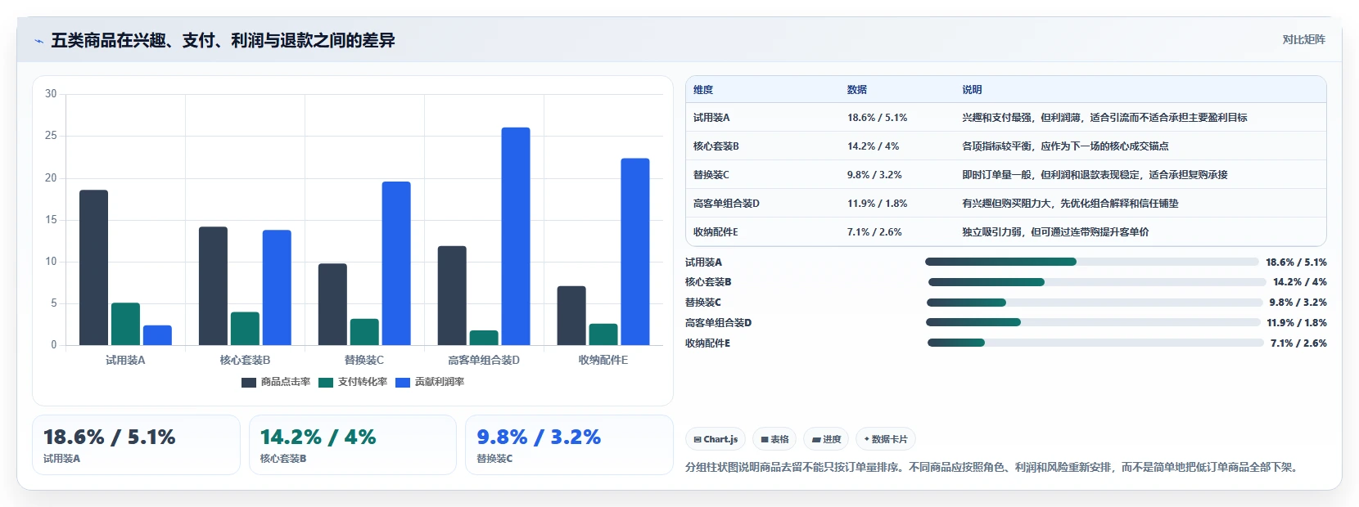Click 核心套装B green 支付转化率 bar
Viewport: 1359px width, 507px height.
[x=245, y=329]
